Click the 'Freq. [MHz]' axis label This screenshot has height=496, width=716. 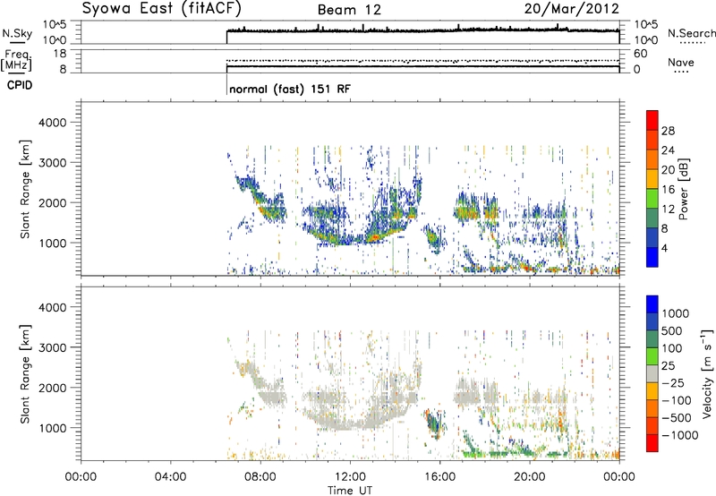pos(16,60)
